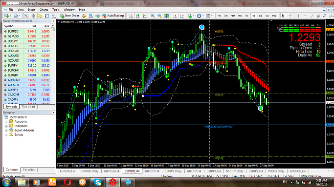Switch timeframe to M1
This screenshot has width=334, height=187.
219,16
